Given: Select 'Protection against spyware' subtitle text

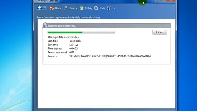Looking at the screenshot, I should (69, 17).
